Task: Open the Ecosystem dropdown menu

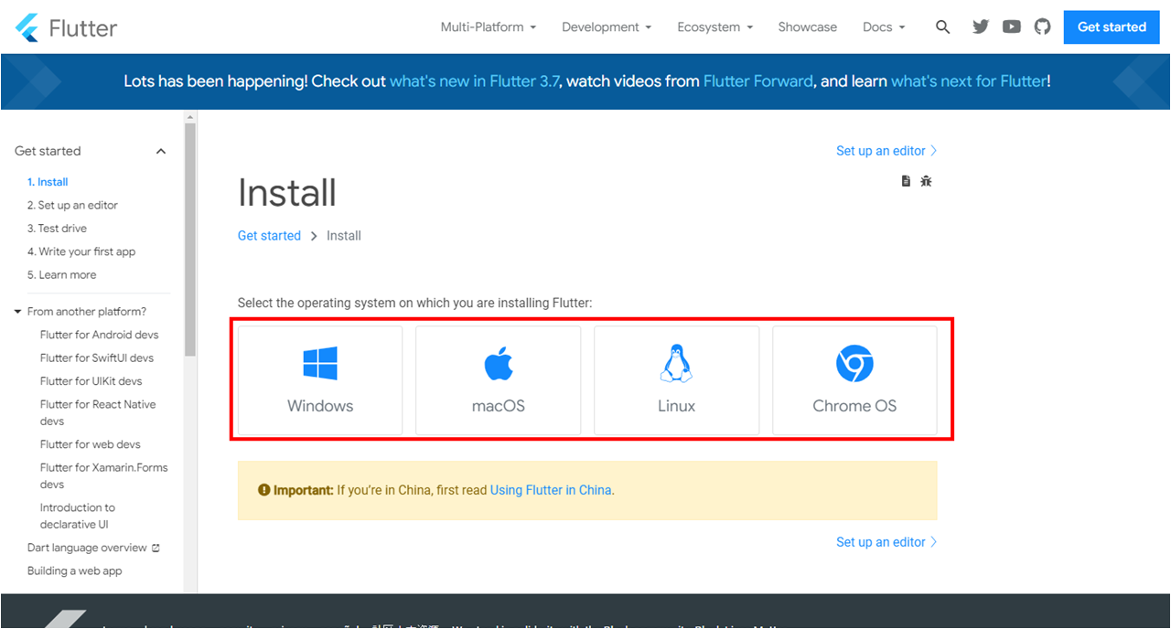Action: pyautogui.click(x=715, y=27)
